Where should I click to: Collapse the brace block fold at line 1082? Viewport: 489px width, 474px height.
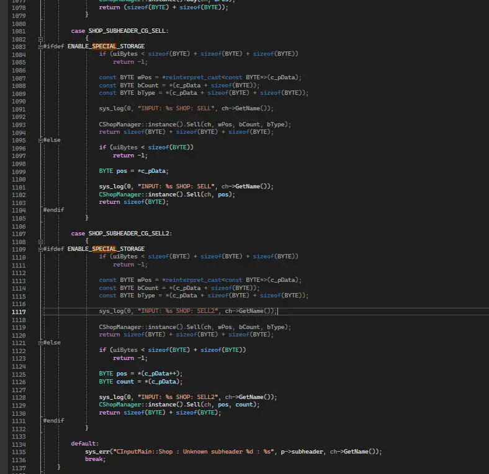[x=40, y=39]
